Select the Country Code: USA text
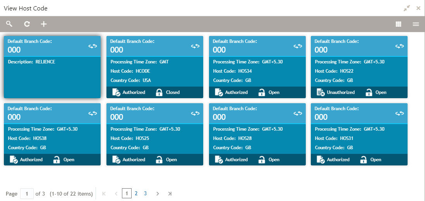The width and height of the screenshot is (425, 201). (x=131, y=80)
